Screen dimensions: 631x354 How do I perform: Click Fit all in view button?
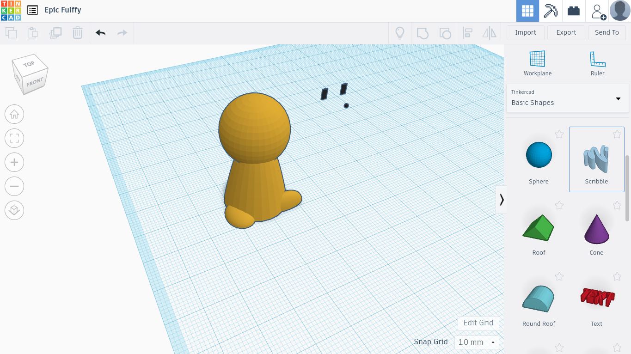pos(14,138)
